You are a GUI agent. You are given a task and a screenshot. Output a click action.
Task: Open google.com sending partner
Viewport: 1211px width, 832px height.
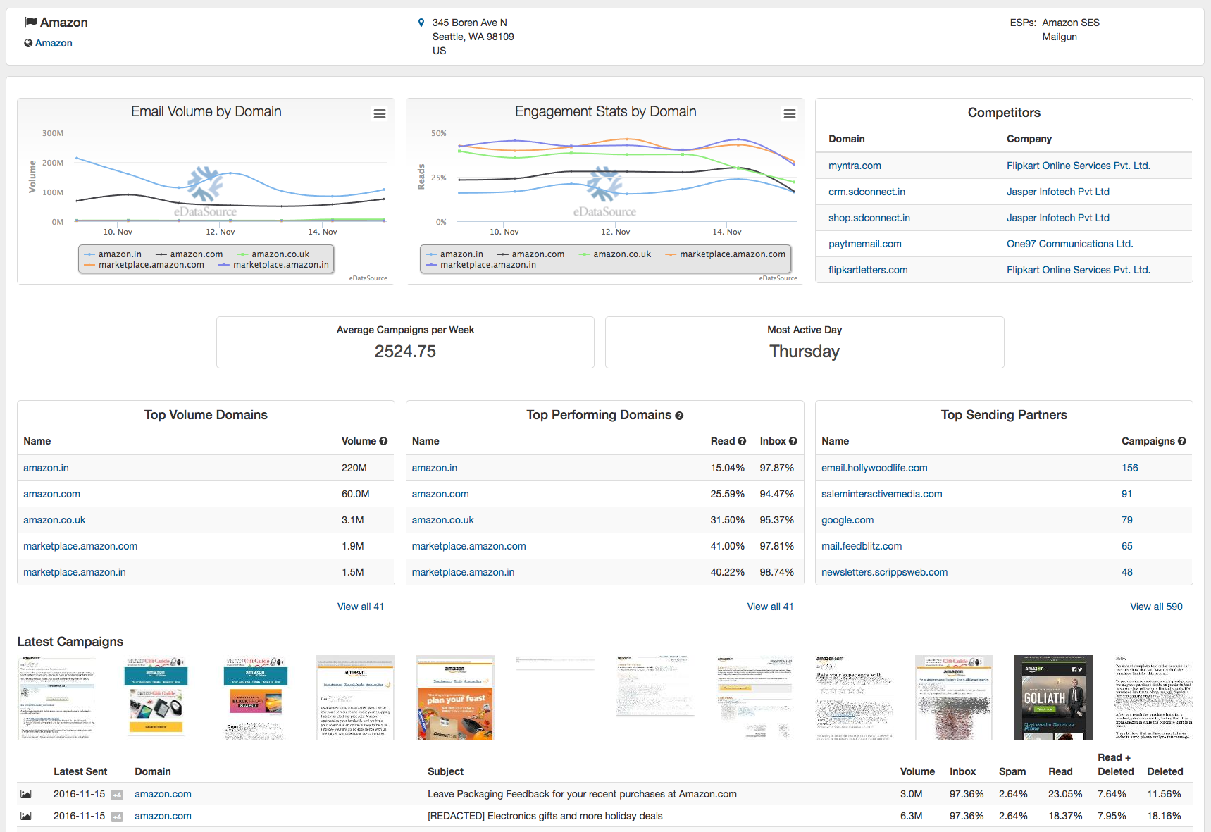tap(847, 520)
